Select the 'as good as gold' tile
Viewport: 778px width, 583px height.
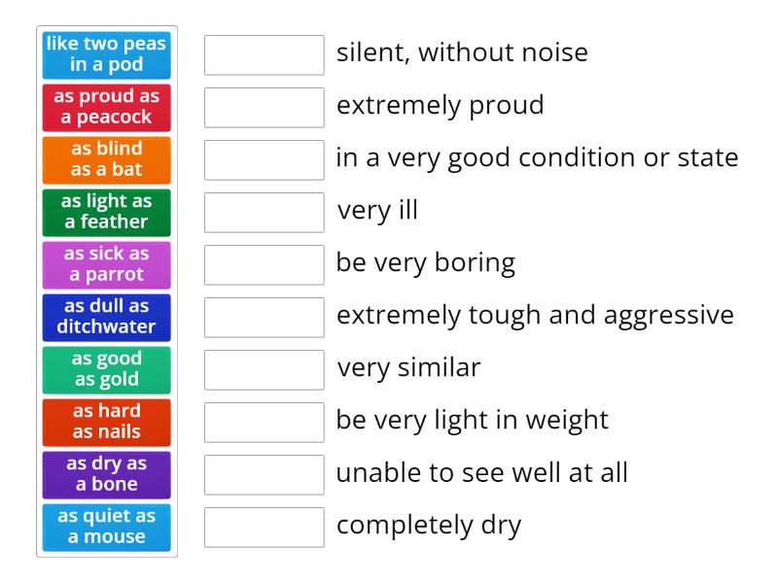107,370
